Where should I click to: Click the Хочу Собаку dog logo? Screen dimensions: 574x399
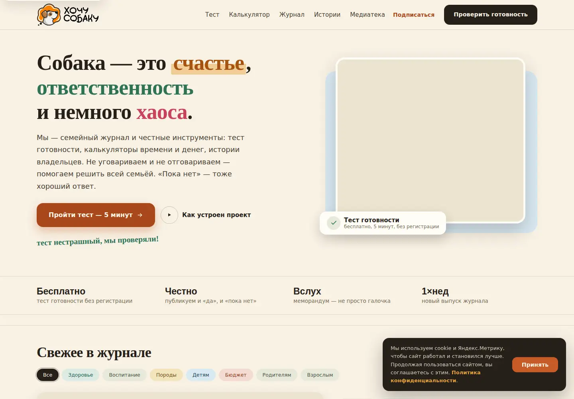[x=68, y=15]
